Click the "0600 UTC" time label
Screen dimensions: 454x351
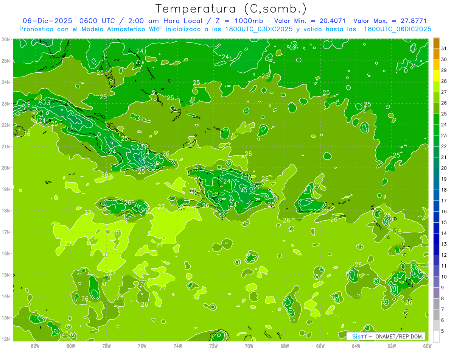pyautogui.click(x=98, y=20)
